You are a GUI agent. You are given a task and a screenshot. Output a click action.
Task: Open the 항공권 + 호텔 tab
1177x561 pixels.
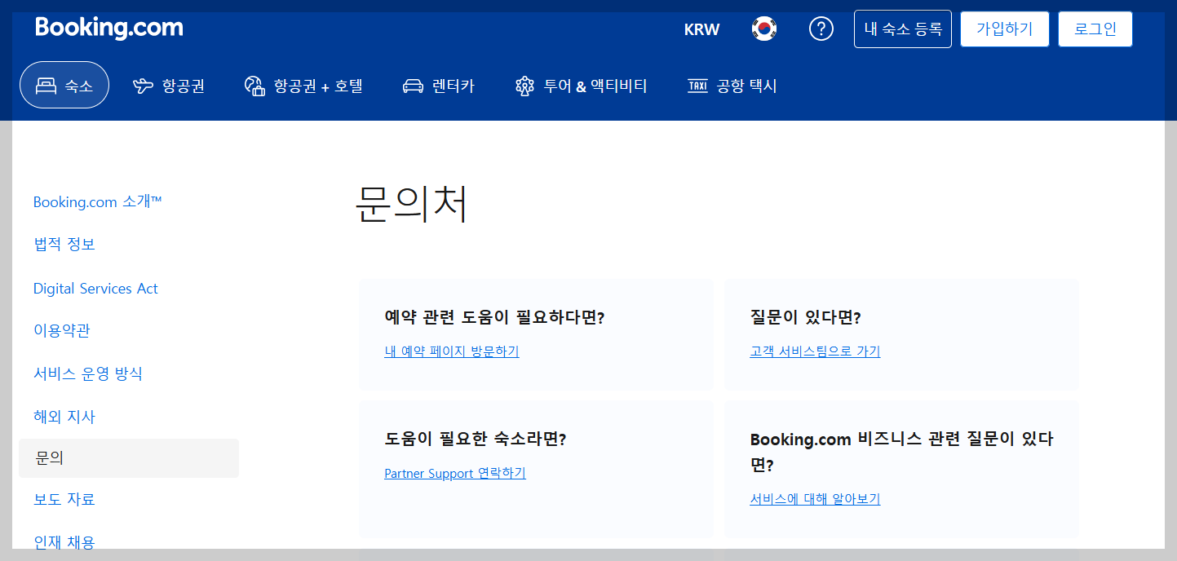303,85
